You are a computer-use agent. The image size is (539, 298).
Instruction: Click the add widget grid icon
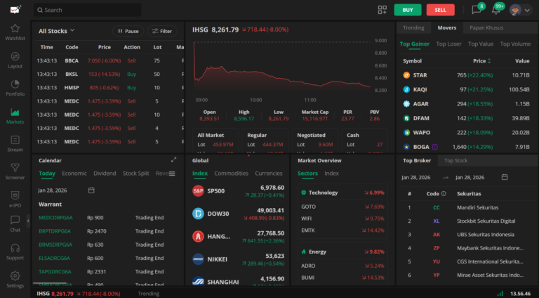(x=382, y=10)
